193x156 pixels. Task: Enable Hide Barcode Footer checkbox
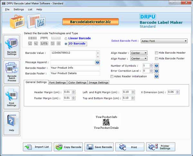156,58
